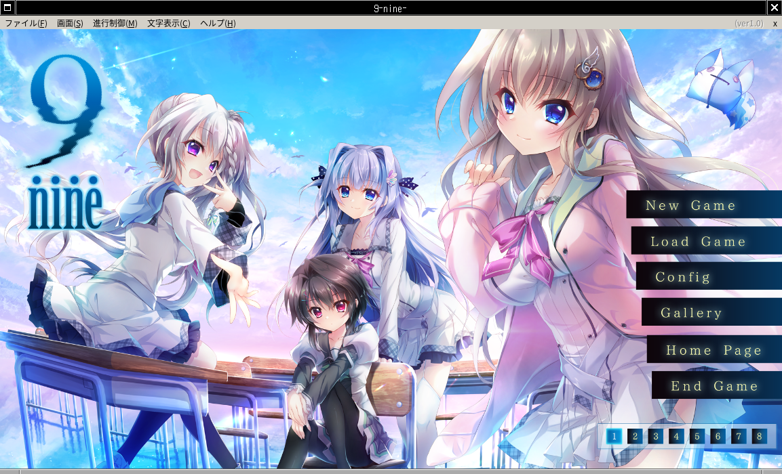
Task: Start a New Game
Action: coord(704,204)
